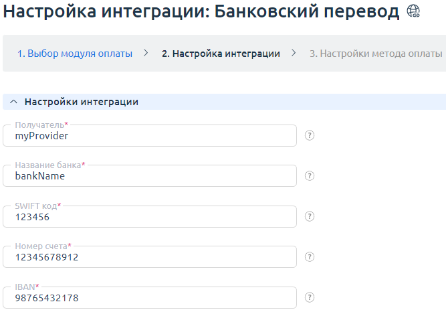Show help tooltip for SWIFT код
Screen dimensions: 446x314
pos(310,216)
